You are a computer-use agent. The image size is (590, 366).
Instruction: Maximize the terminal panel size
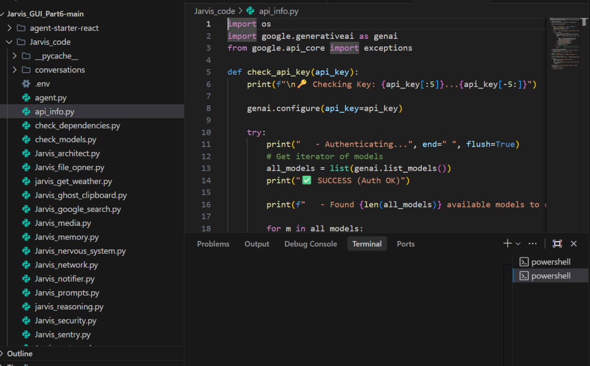tap(557, 244)
